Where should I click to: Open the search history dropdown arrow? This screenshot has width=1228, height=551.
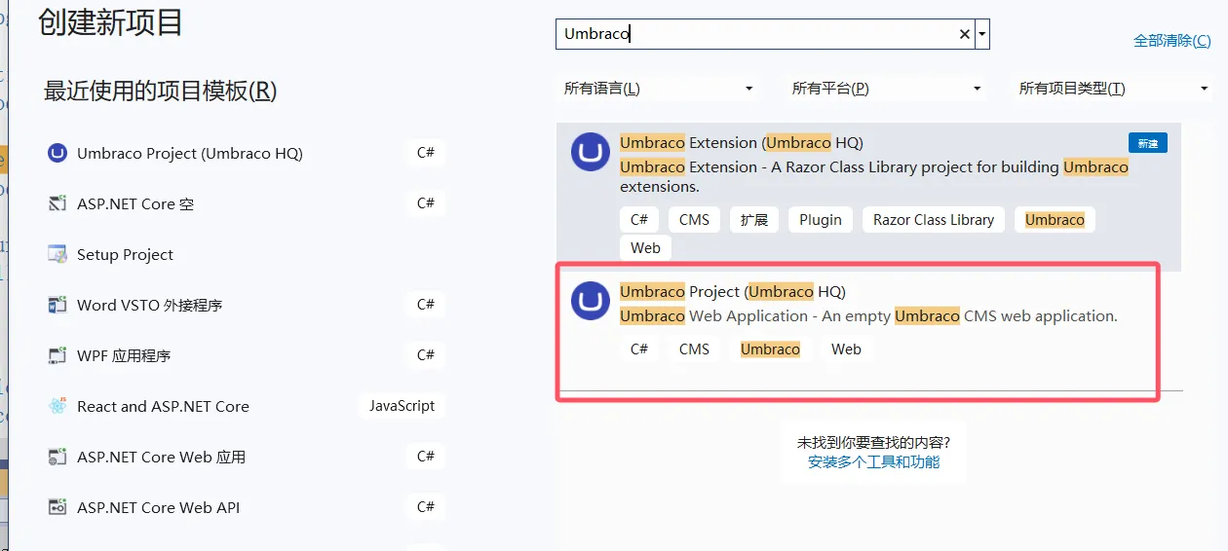pyautogui.click(x=982, y=34)
